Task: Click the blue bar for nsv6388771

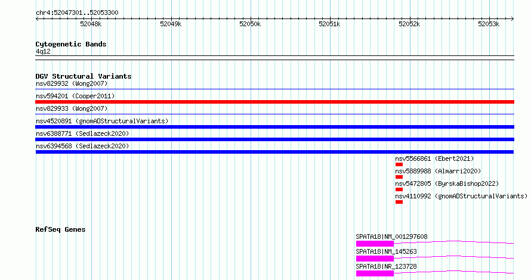Action: click(x=274, y=139)
